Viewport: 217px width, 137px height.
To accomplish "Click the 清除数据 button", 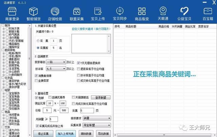I will point(86,134).
